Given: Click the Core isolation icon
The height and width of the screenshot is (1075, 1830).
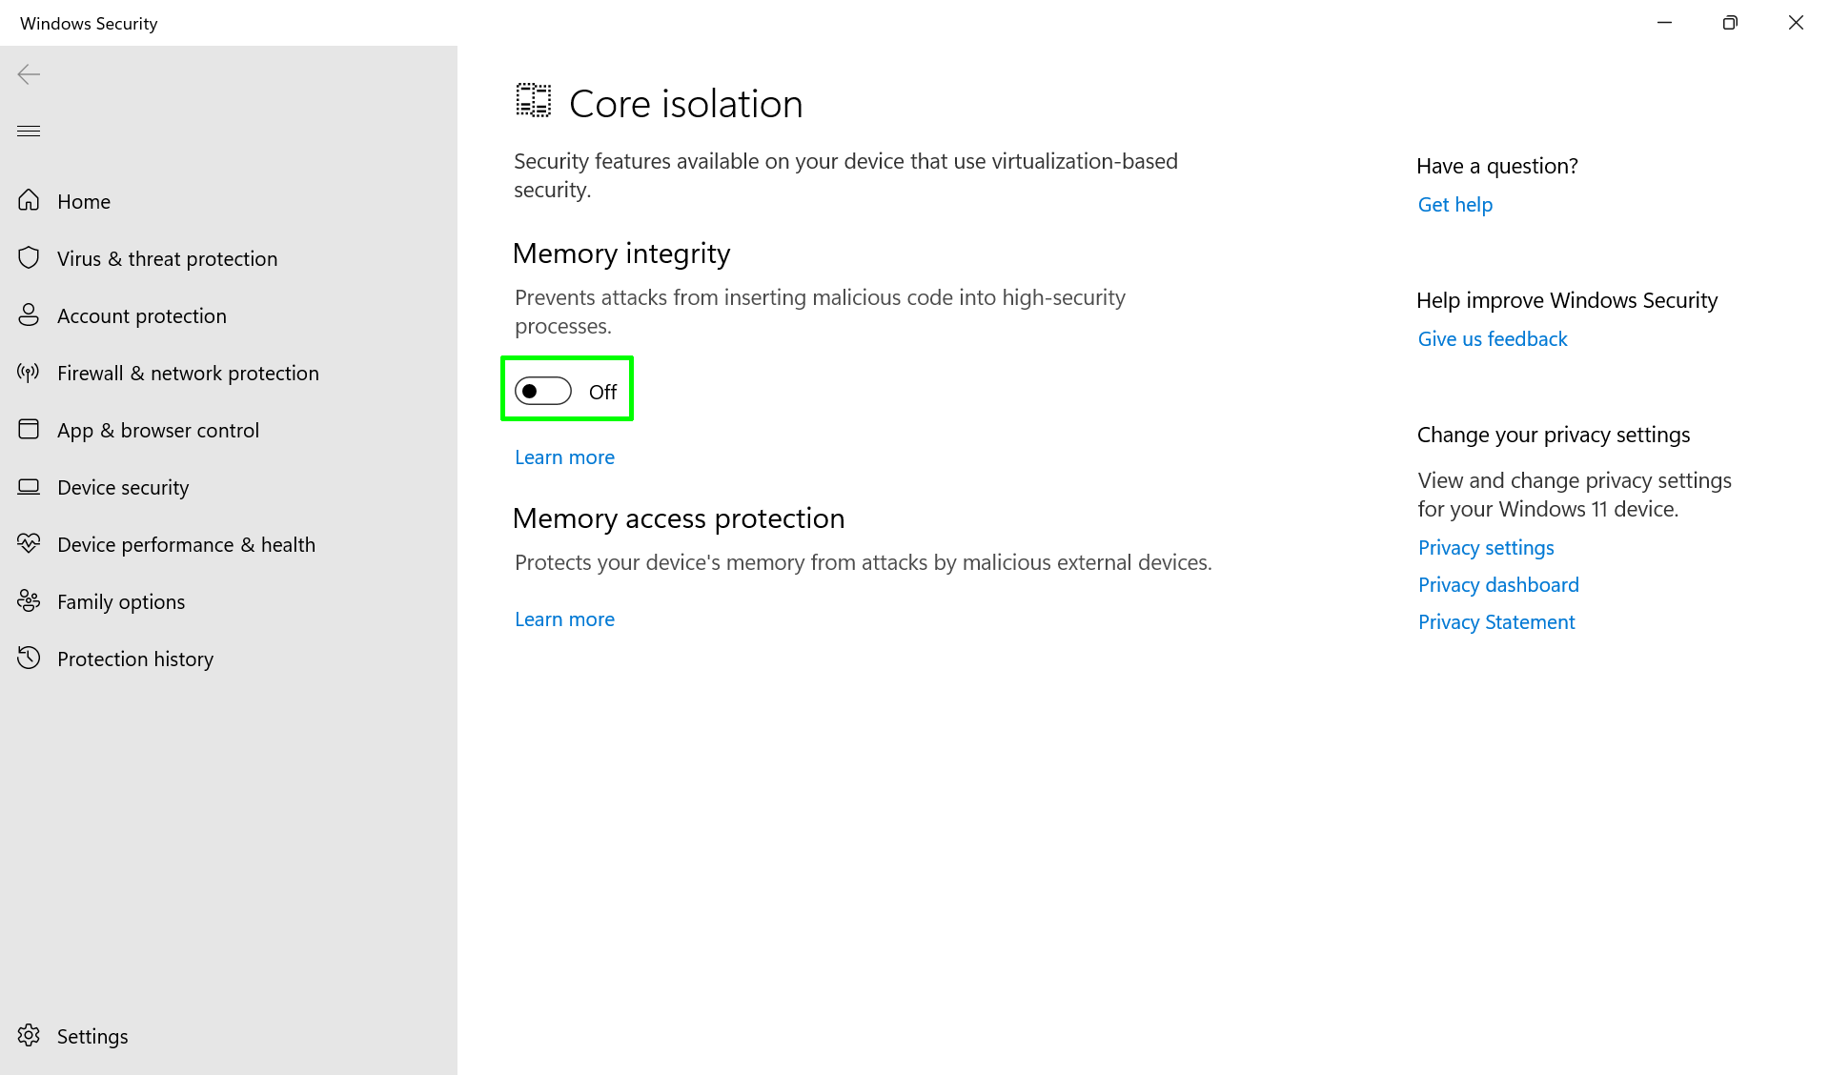Looking at the screenshot, I should [x=533, y=101].
